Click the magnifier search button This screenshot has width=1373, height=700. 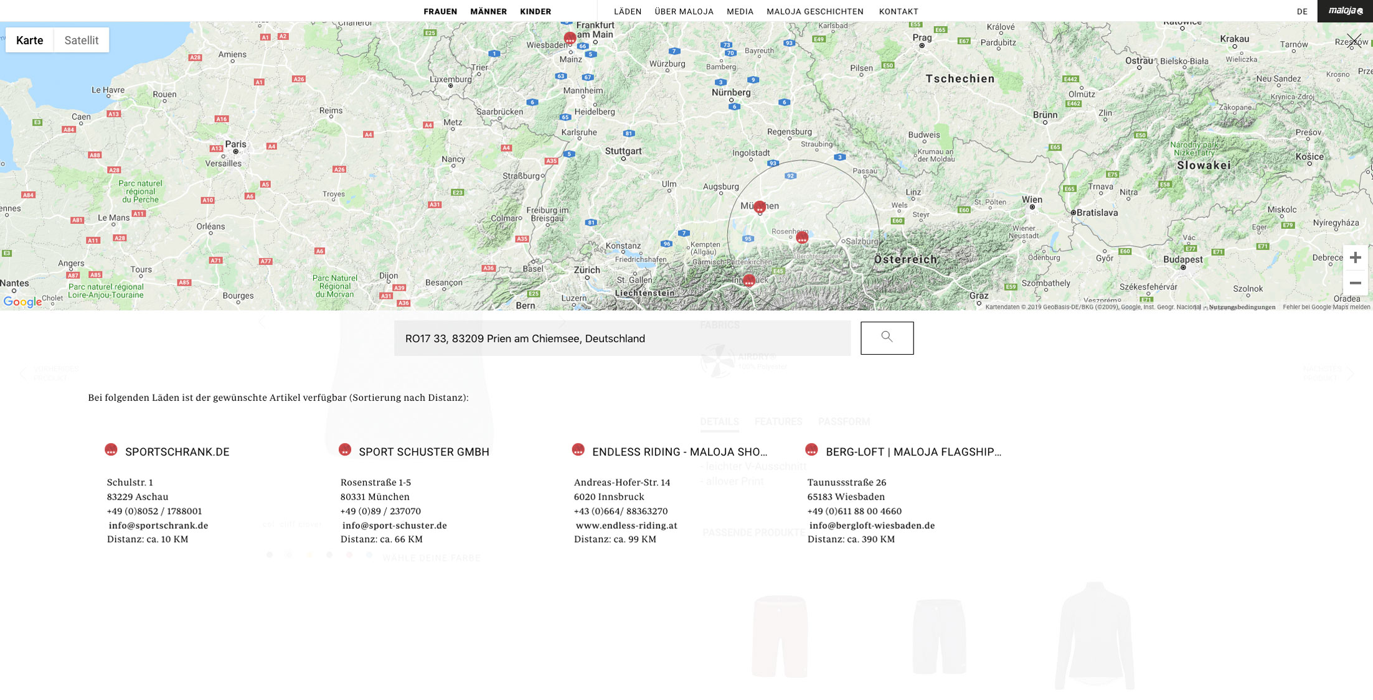click(x=887, y=338)
